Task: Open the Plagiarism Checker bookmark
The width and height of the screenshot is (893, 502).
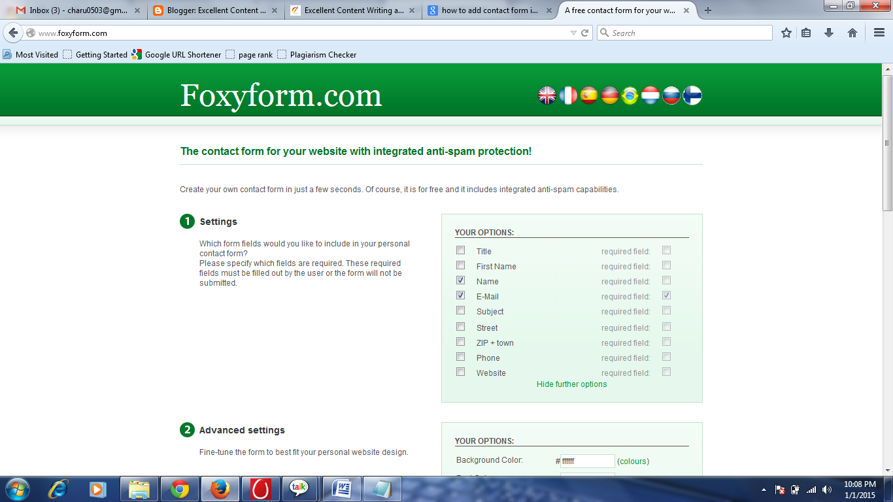Action: 317,55
